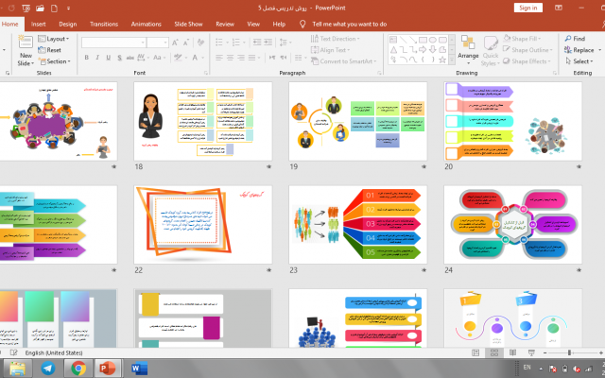
Task: Toggle text Shadow formatting
Action: tap(119, 58)
